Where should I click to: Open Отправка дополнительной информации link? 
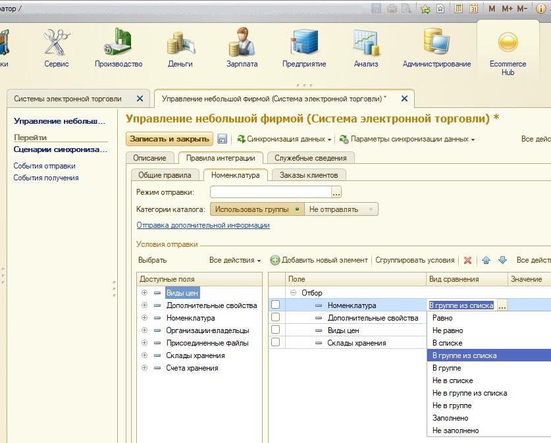(203, 225)
